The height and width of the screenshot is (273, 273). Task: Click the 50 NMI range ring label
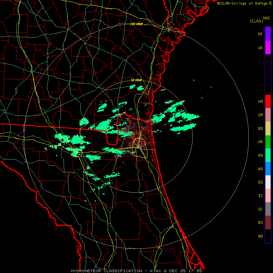click(x=136, y=80)
